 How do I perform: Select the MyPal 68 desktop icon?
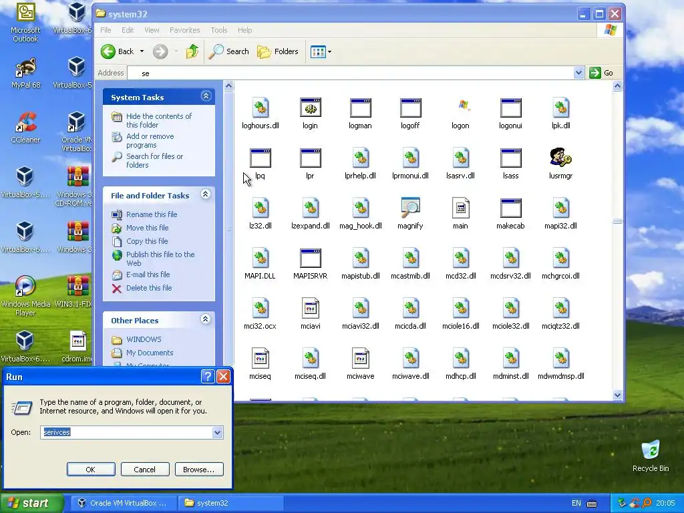pos(25,73)
